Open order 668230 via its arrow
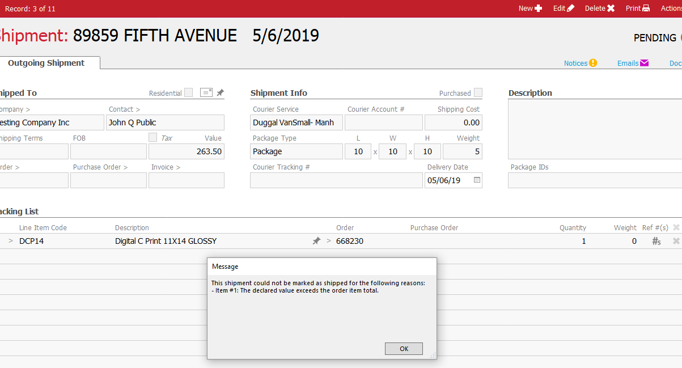Image resolution: width=682 pixels, height=368 pixels. pyautogui.click(x=329, y=241)
